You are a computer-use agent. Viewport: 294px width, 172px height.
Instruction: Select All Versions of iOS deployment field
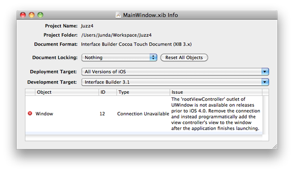click(x=175, y=72)
